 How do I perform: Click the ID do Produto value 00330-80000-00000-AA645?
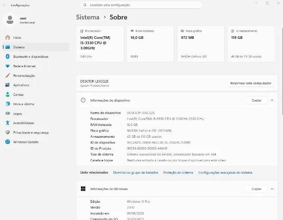[147, 148]
